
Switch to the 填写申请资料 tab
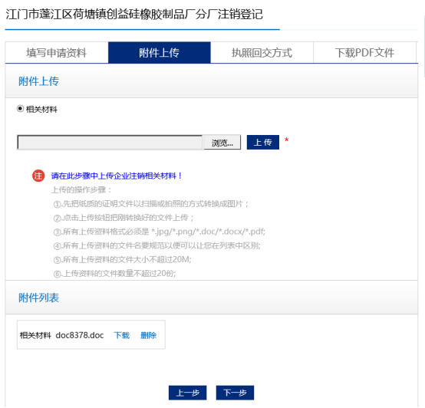[x=57, y=53]
